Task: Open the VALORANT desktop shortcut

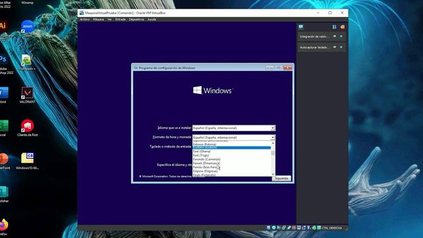Action: click(x=27, y=95)
